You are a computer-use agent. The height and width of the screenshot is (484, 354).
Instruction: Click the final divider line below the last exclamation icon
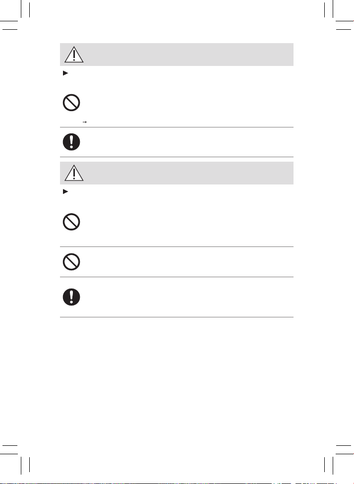click(x=177, y=317)
